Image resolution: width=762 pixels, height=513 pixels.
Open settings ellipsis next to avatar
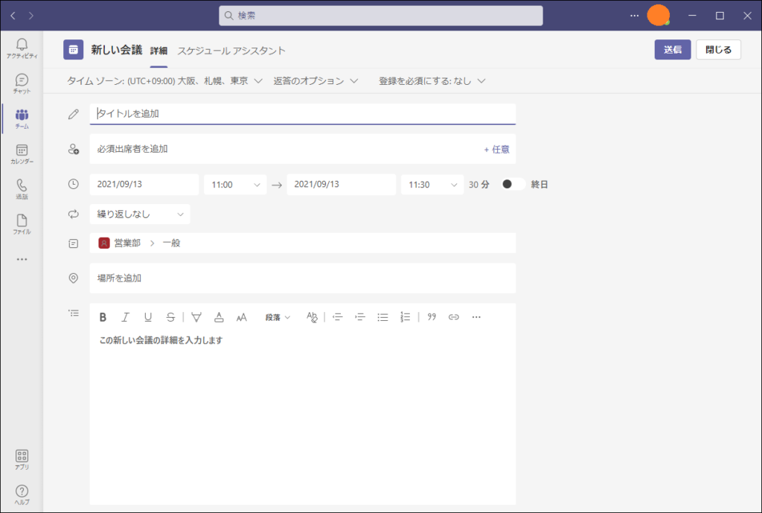[634, 16]
